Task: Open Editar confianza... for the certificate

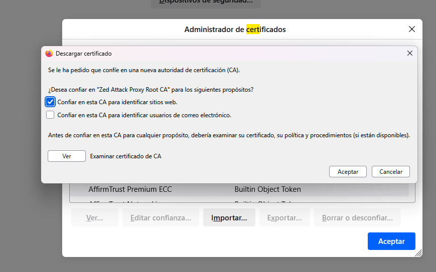Action: click(161, 218)
